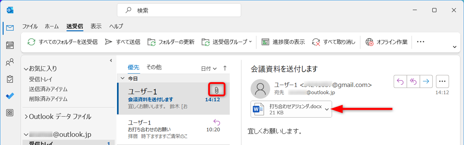Open the date sort dropdown
The width and height of the screenshot is (464, 145).
[x=209, y=68]
